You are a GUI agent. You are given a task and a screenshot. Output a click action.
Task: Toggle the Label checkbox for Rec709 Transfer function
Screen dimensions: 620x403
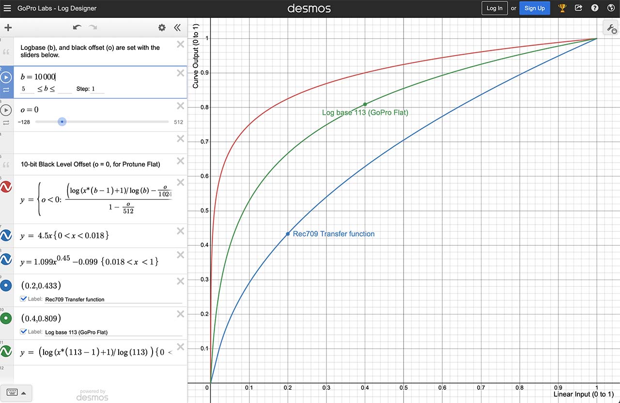point(24,299)
